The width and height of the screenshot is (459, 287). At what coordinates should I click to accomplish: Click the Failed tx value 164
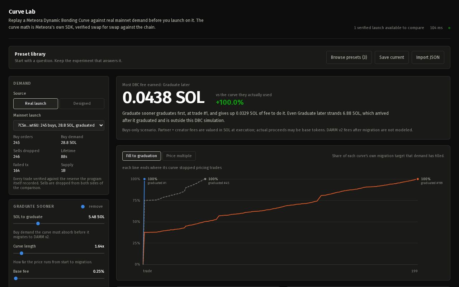(x=16, y=171)
